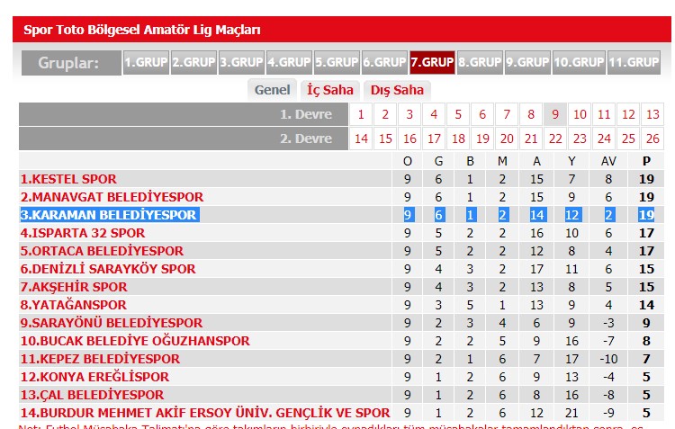Select the Genel standings tab
The width and height of the screenshot is (675, 429).
(x=273, y=90)
